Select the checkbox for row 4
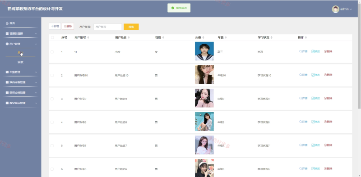 [52, 123]
